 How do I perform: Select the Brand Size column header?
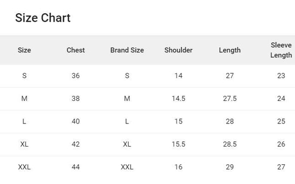127,50
